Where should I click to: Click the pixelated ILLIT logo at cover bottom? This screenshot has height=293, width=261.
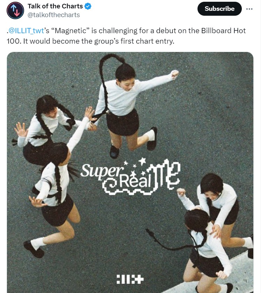(130, 279)
